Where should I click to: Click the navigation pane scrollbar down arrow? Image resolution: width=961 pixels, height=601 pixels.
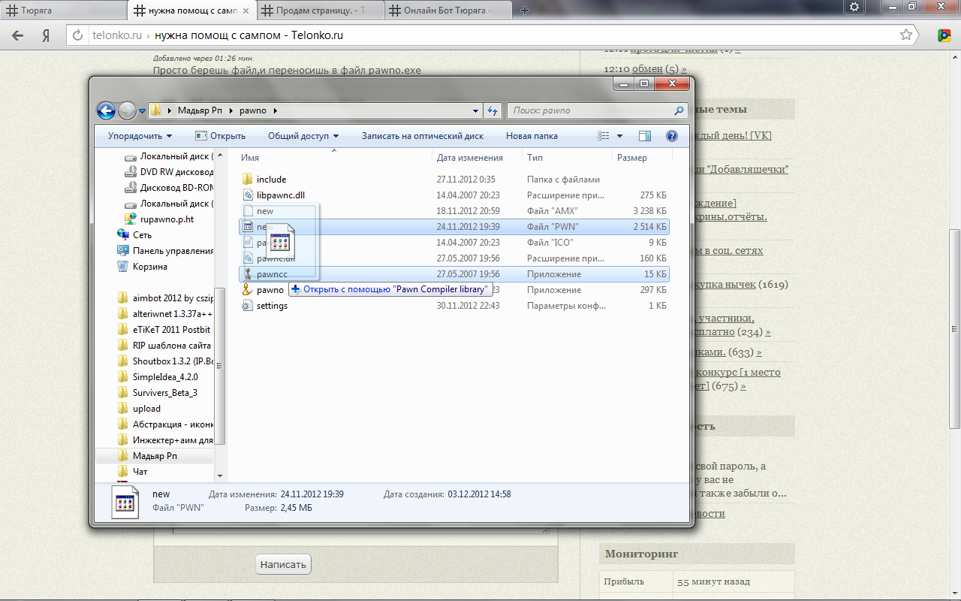[220, 476]
